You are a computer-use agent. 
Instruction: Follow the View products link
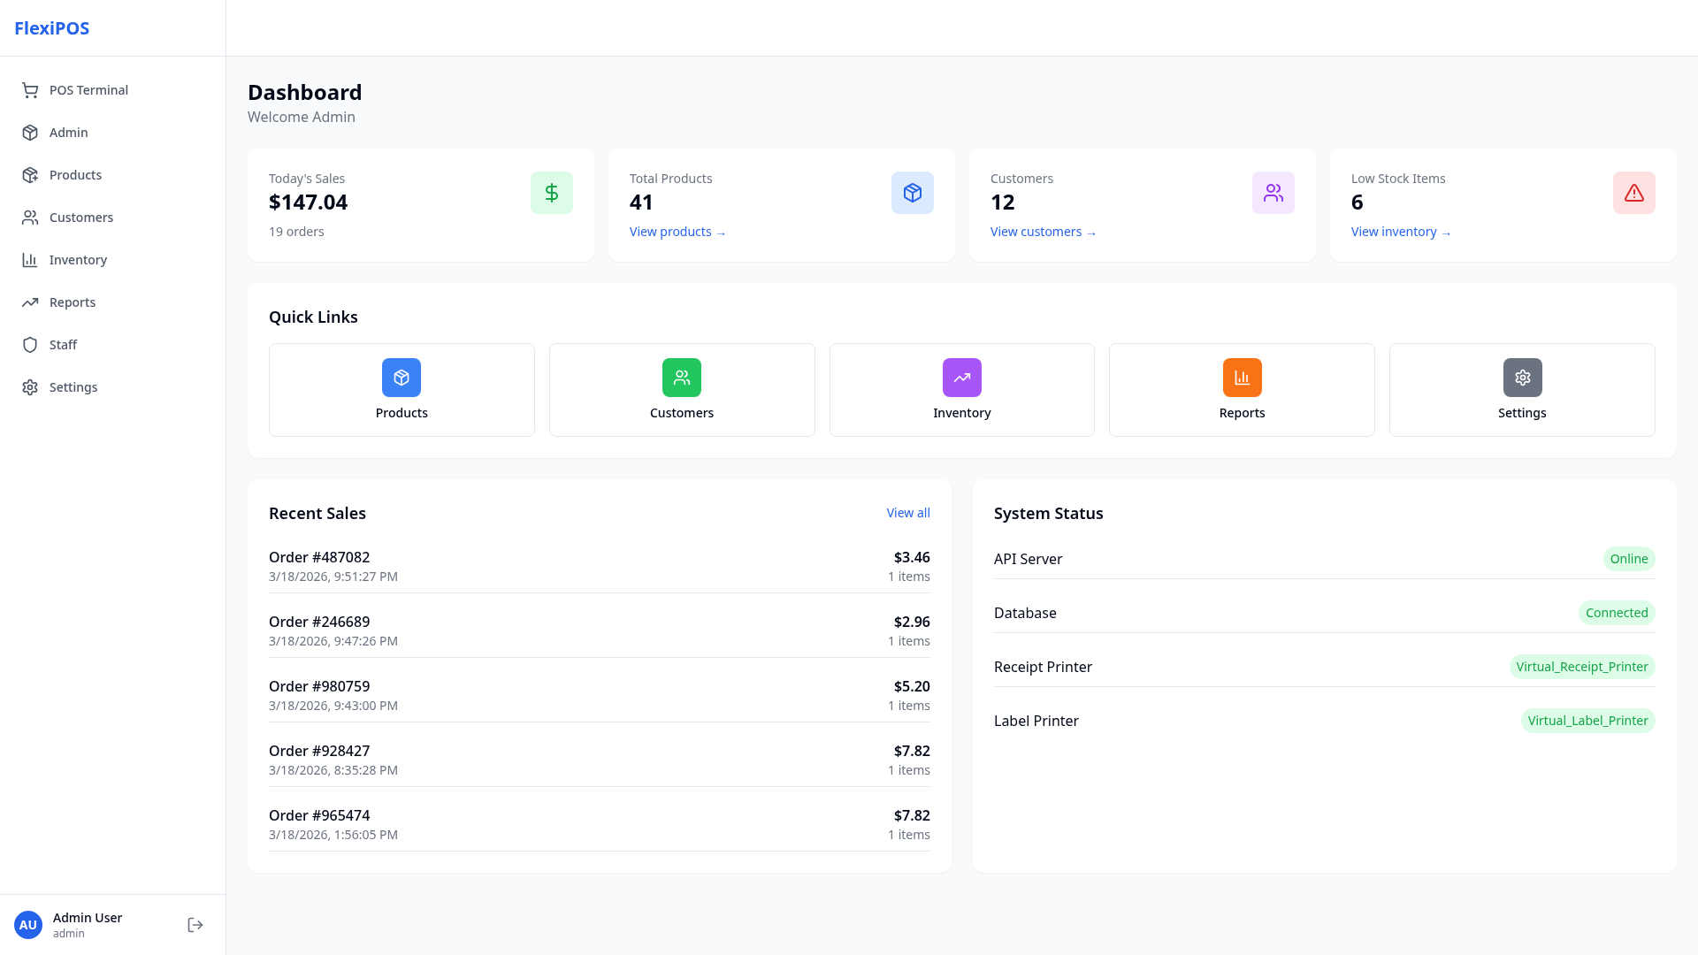coord(677,232)
